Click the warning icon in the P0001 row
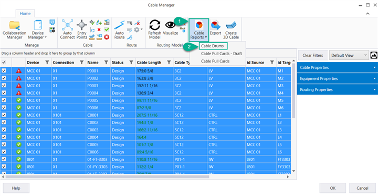 point(19,71)
